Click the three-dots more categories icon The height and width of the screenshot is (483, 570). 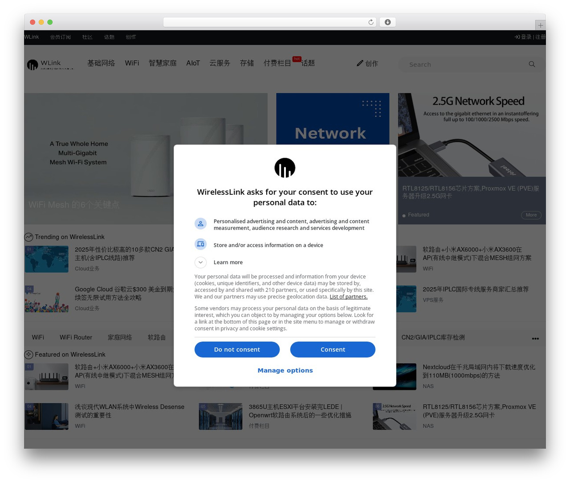tap(535, 339)
